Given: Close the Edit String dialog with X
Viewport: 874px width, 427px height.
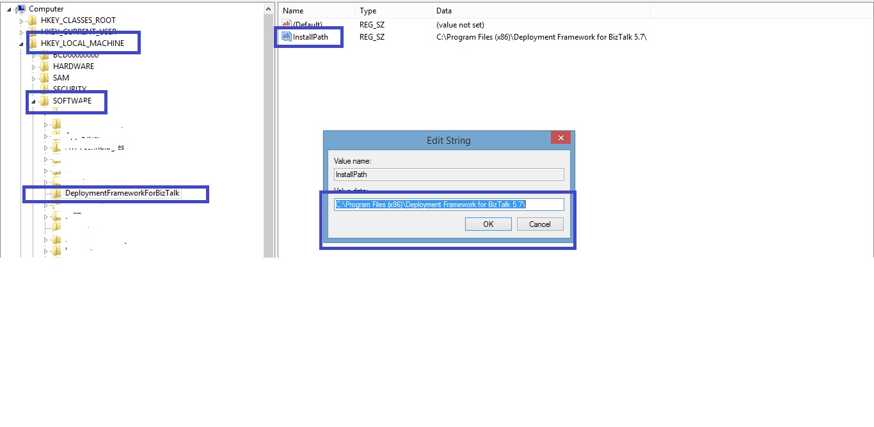Looking at the screenshot, I should click(x=560, y=138).
